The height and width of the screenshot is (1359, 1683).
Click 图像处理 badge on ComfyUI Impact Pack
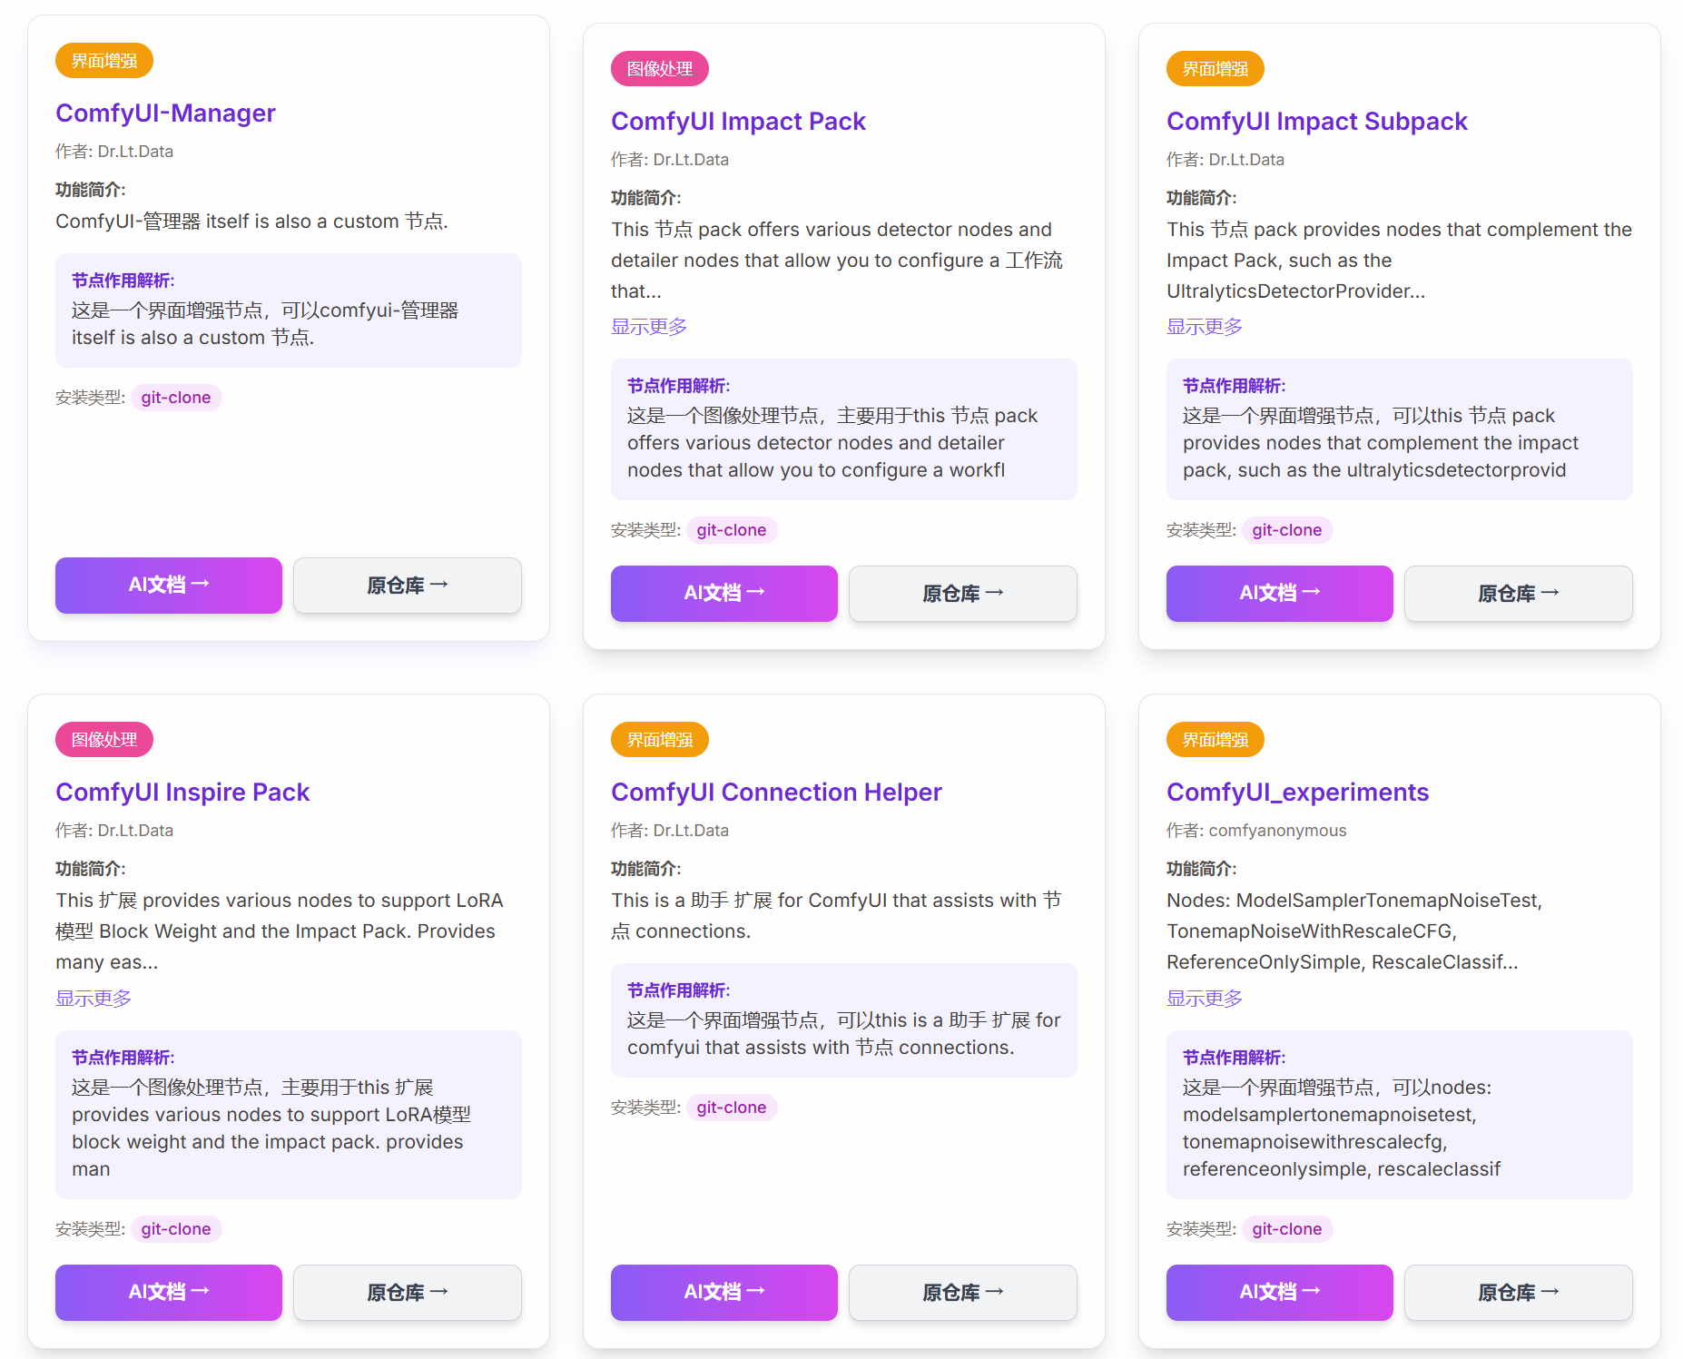point(660,69)
